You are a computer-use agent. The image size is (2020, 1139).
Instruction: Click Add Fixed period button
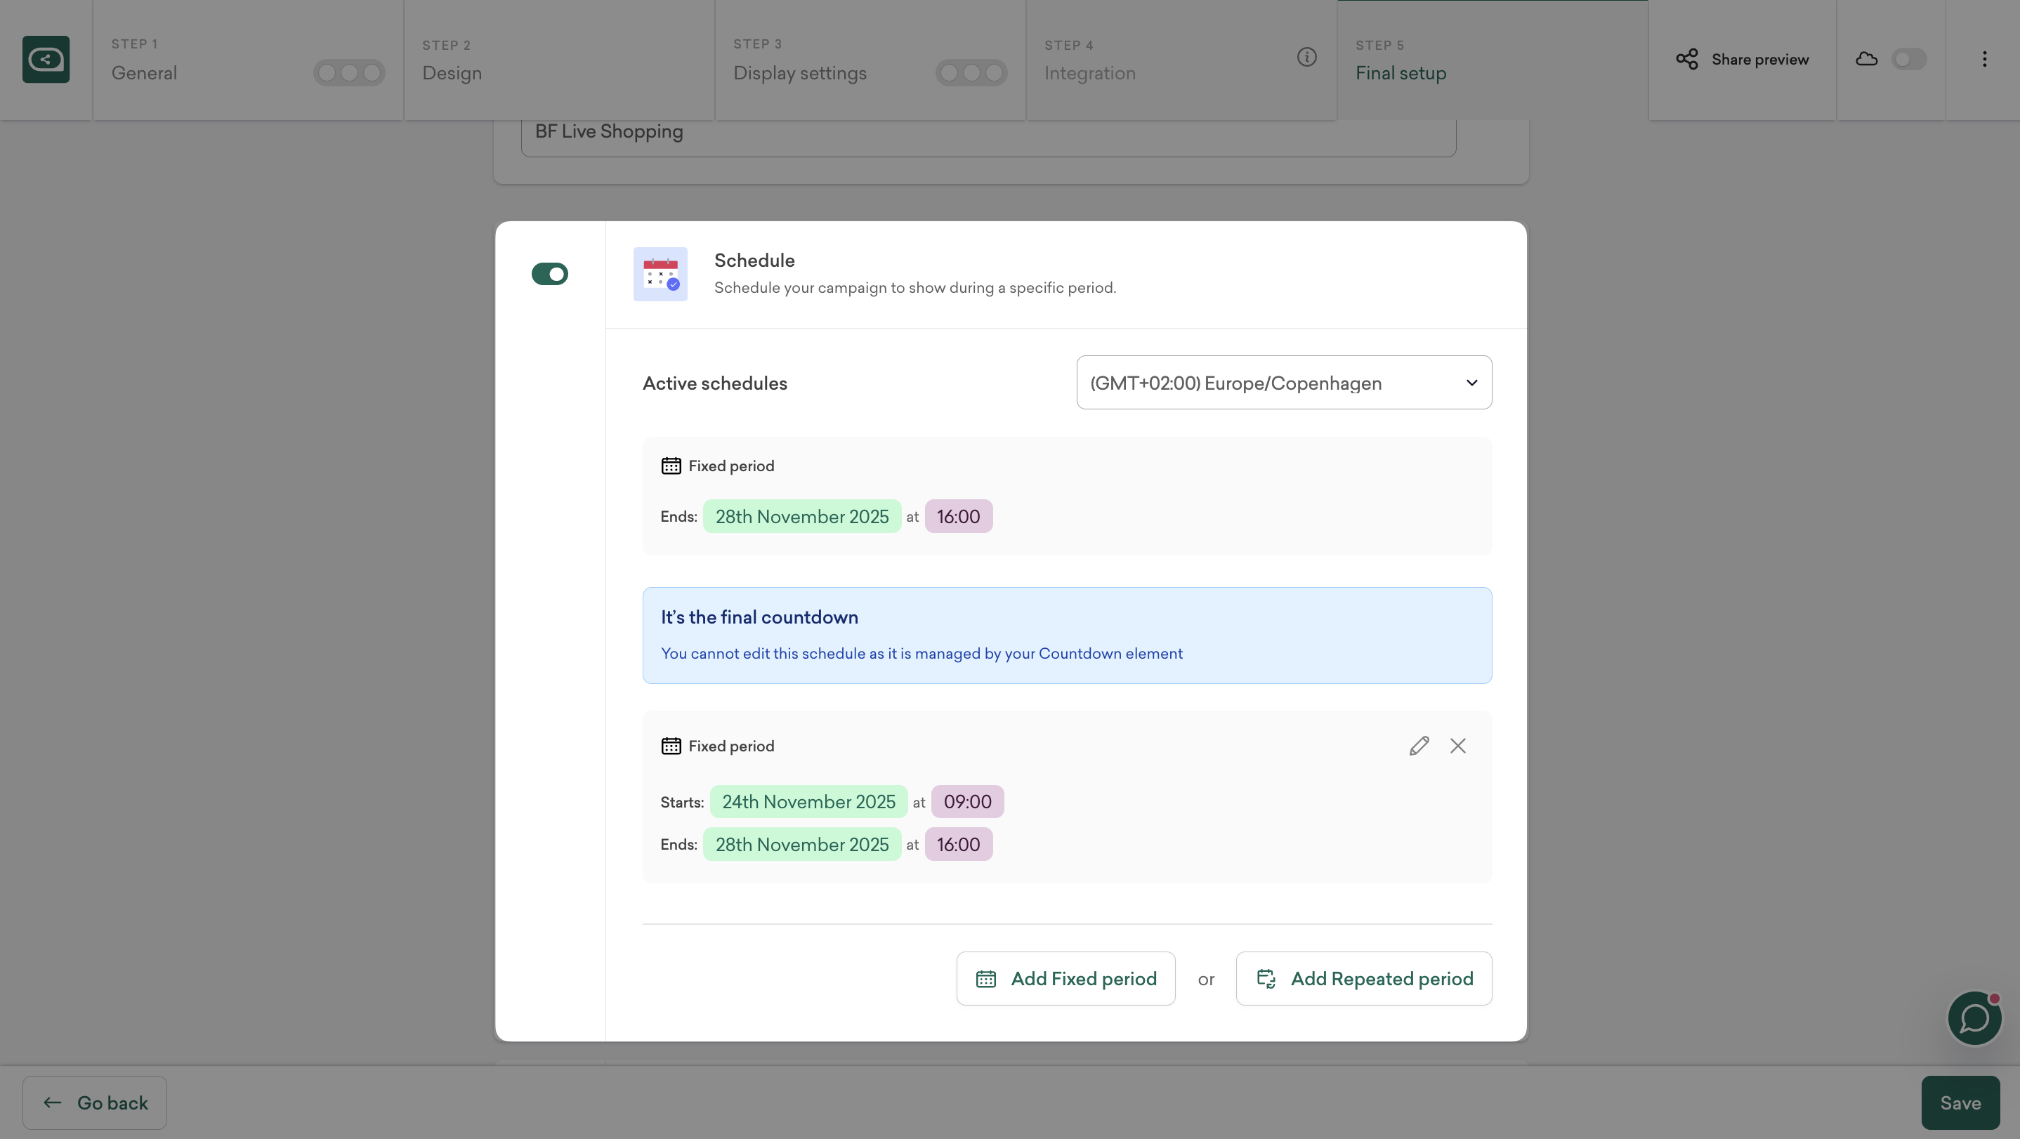pos(1065,978)
